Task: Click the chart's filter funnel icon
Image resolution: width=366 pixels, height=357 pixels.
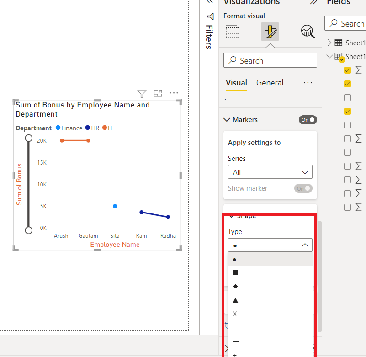Action: (142, 93)
